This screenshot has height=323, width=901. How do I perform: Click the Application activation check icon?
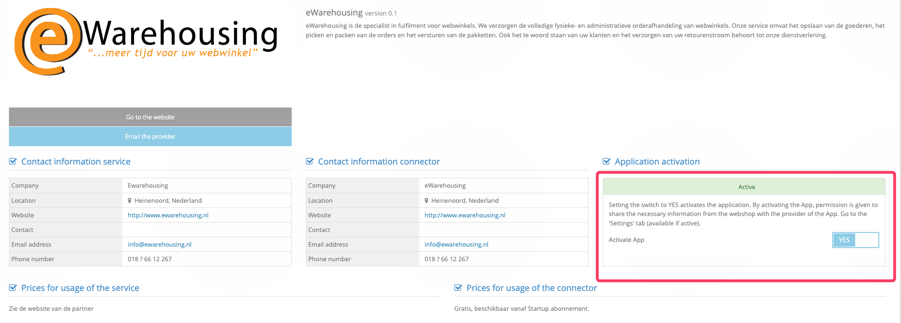click(x=607, y=162)
